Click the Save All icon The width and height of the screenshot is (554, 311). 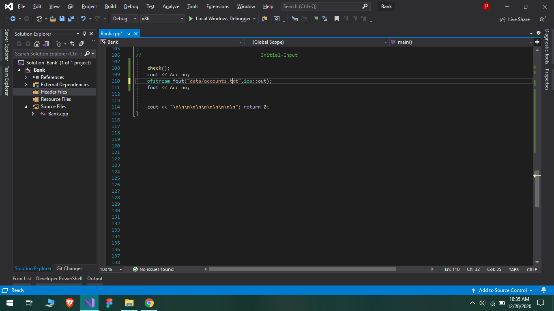click(71, 19)
